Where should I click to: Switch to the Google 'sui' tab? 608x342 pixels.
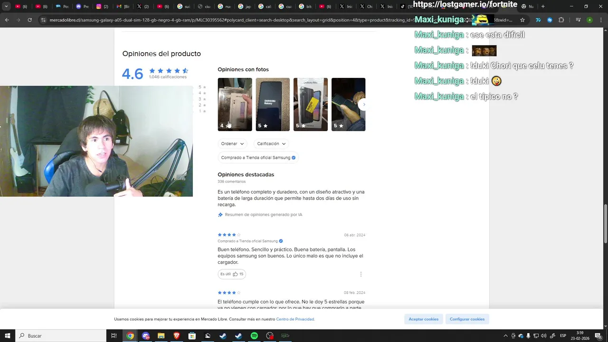coord(183,6)
